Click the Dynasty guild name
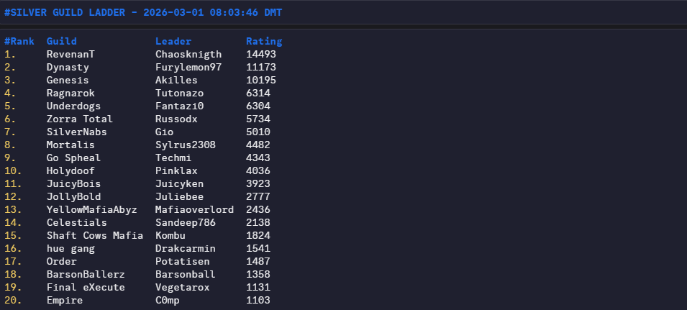Image resolution: width=687 pixels, height=310 pixels. pyautogui.click(x=68, y=67)
